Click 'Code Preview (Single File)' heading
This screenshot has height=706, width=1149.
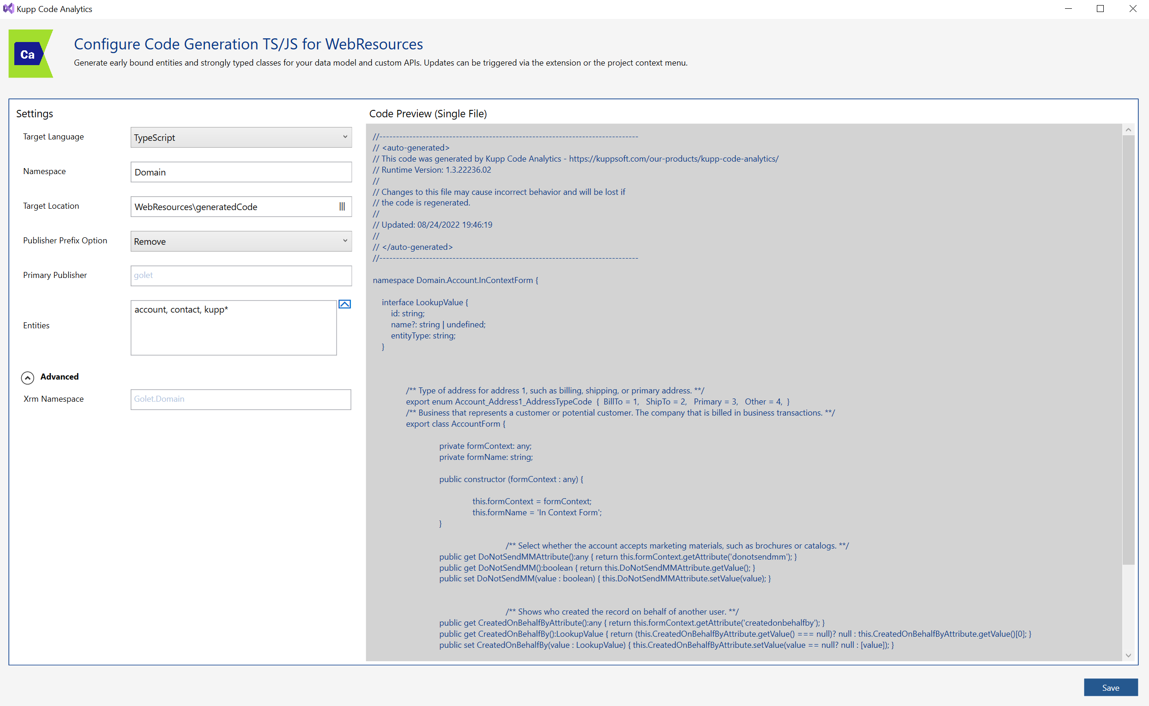coord(428,114)
